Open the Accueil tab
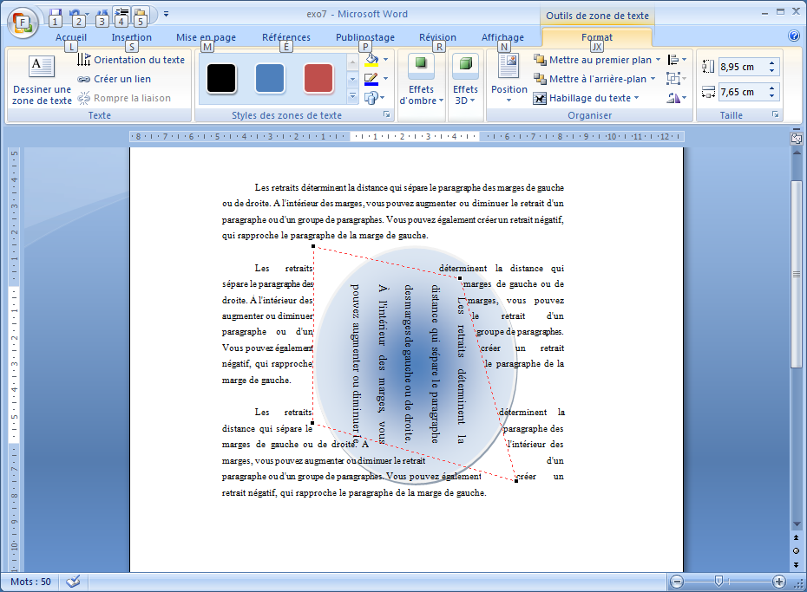 pyautogui.click(x=71, y=37)
